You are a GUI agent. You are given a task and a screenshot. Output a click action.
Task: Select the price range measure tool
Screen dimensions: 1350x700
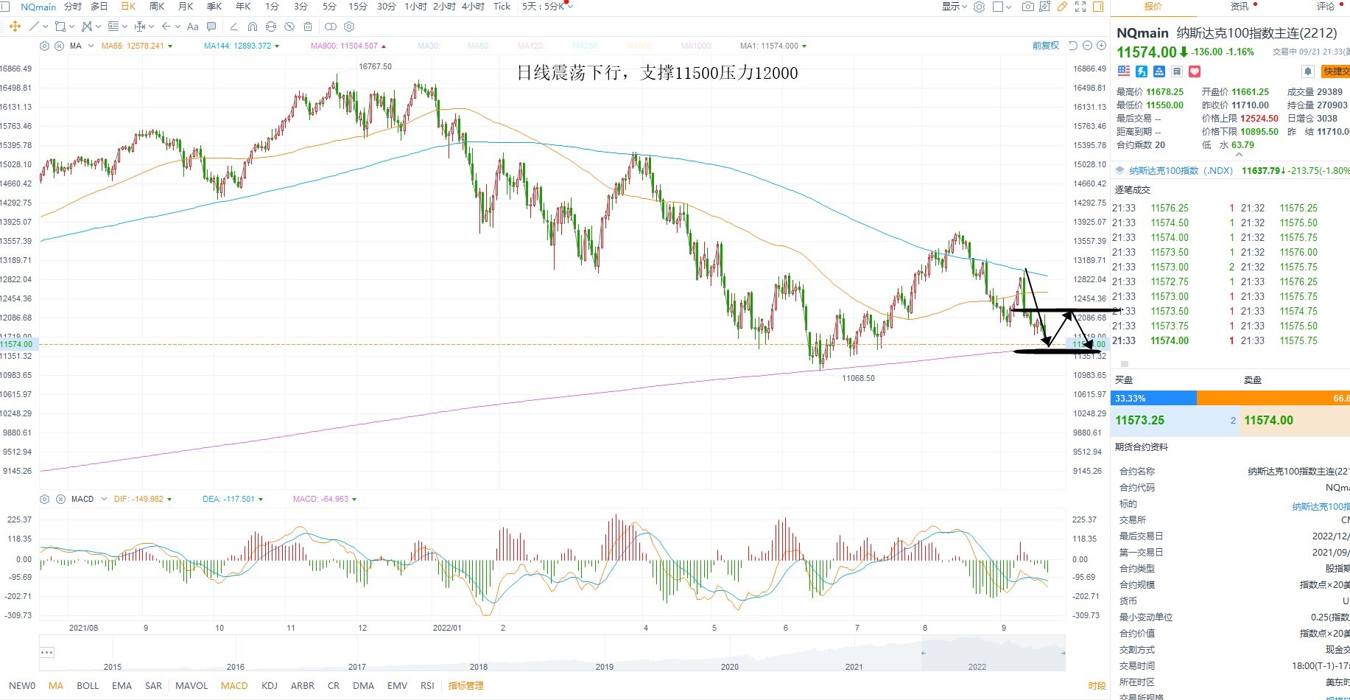[140, 27]
